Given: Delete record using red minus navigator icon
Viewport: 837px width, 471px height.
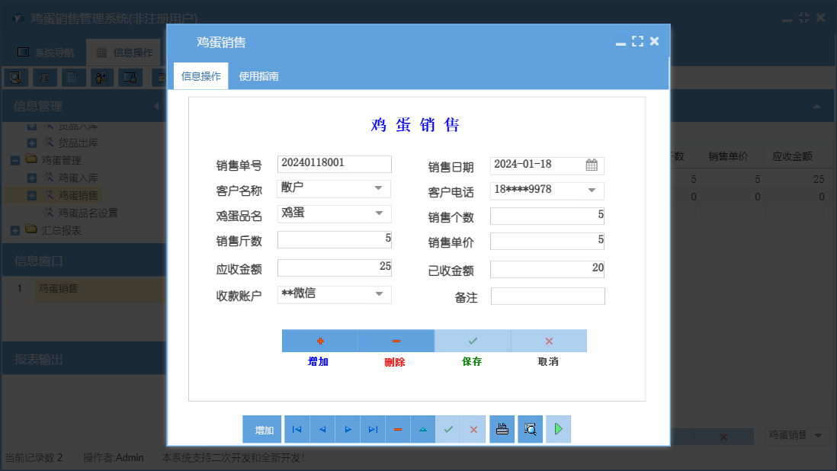Looking at the screenshot, I should point(398,429).
